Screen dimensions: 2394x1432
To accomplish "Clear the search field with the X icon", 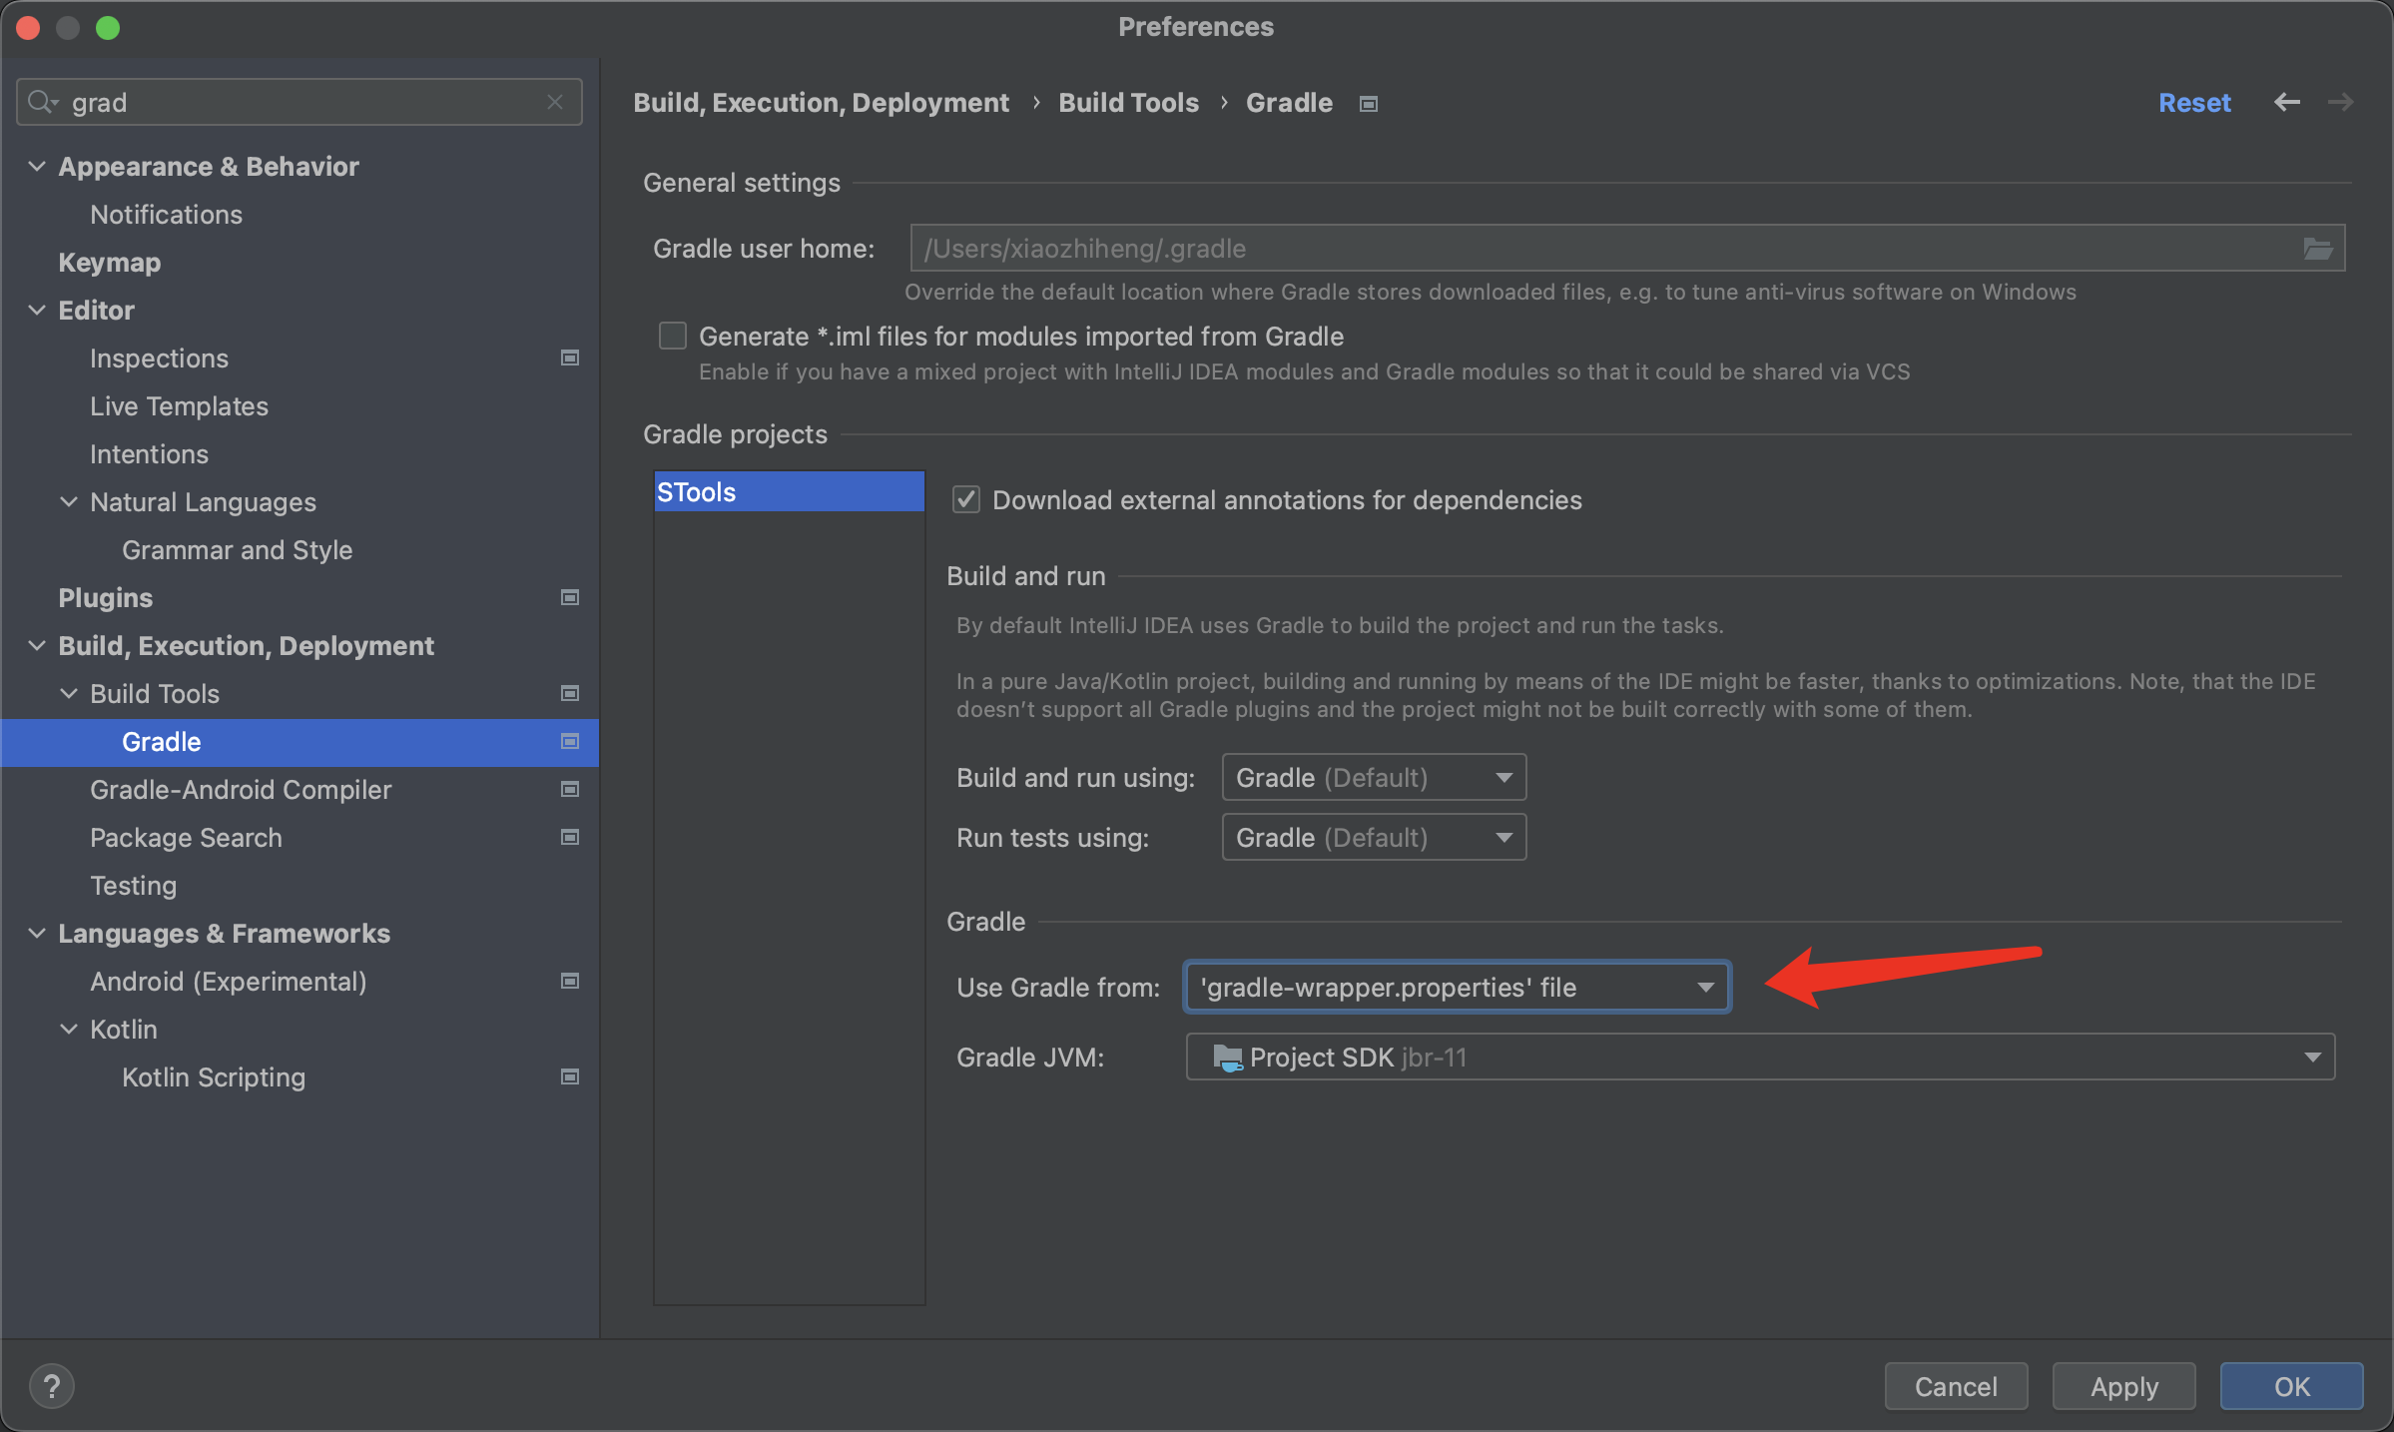I will (x=555, y=102).
